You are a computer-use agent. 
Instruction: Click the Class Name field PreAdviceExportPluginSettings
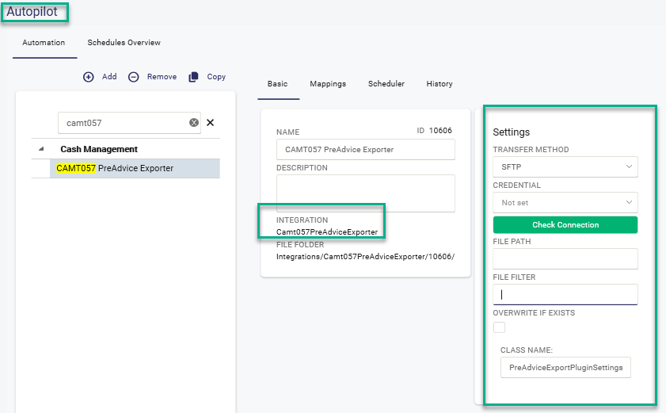565,368
